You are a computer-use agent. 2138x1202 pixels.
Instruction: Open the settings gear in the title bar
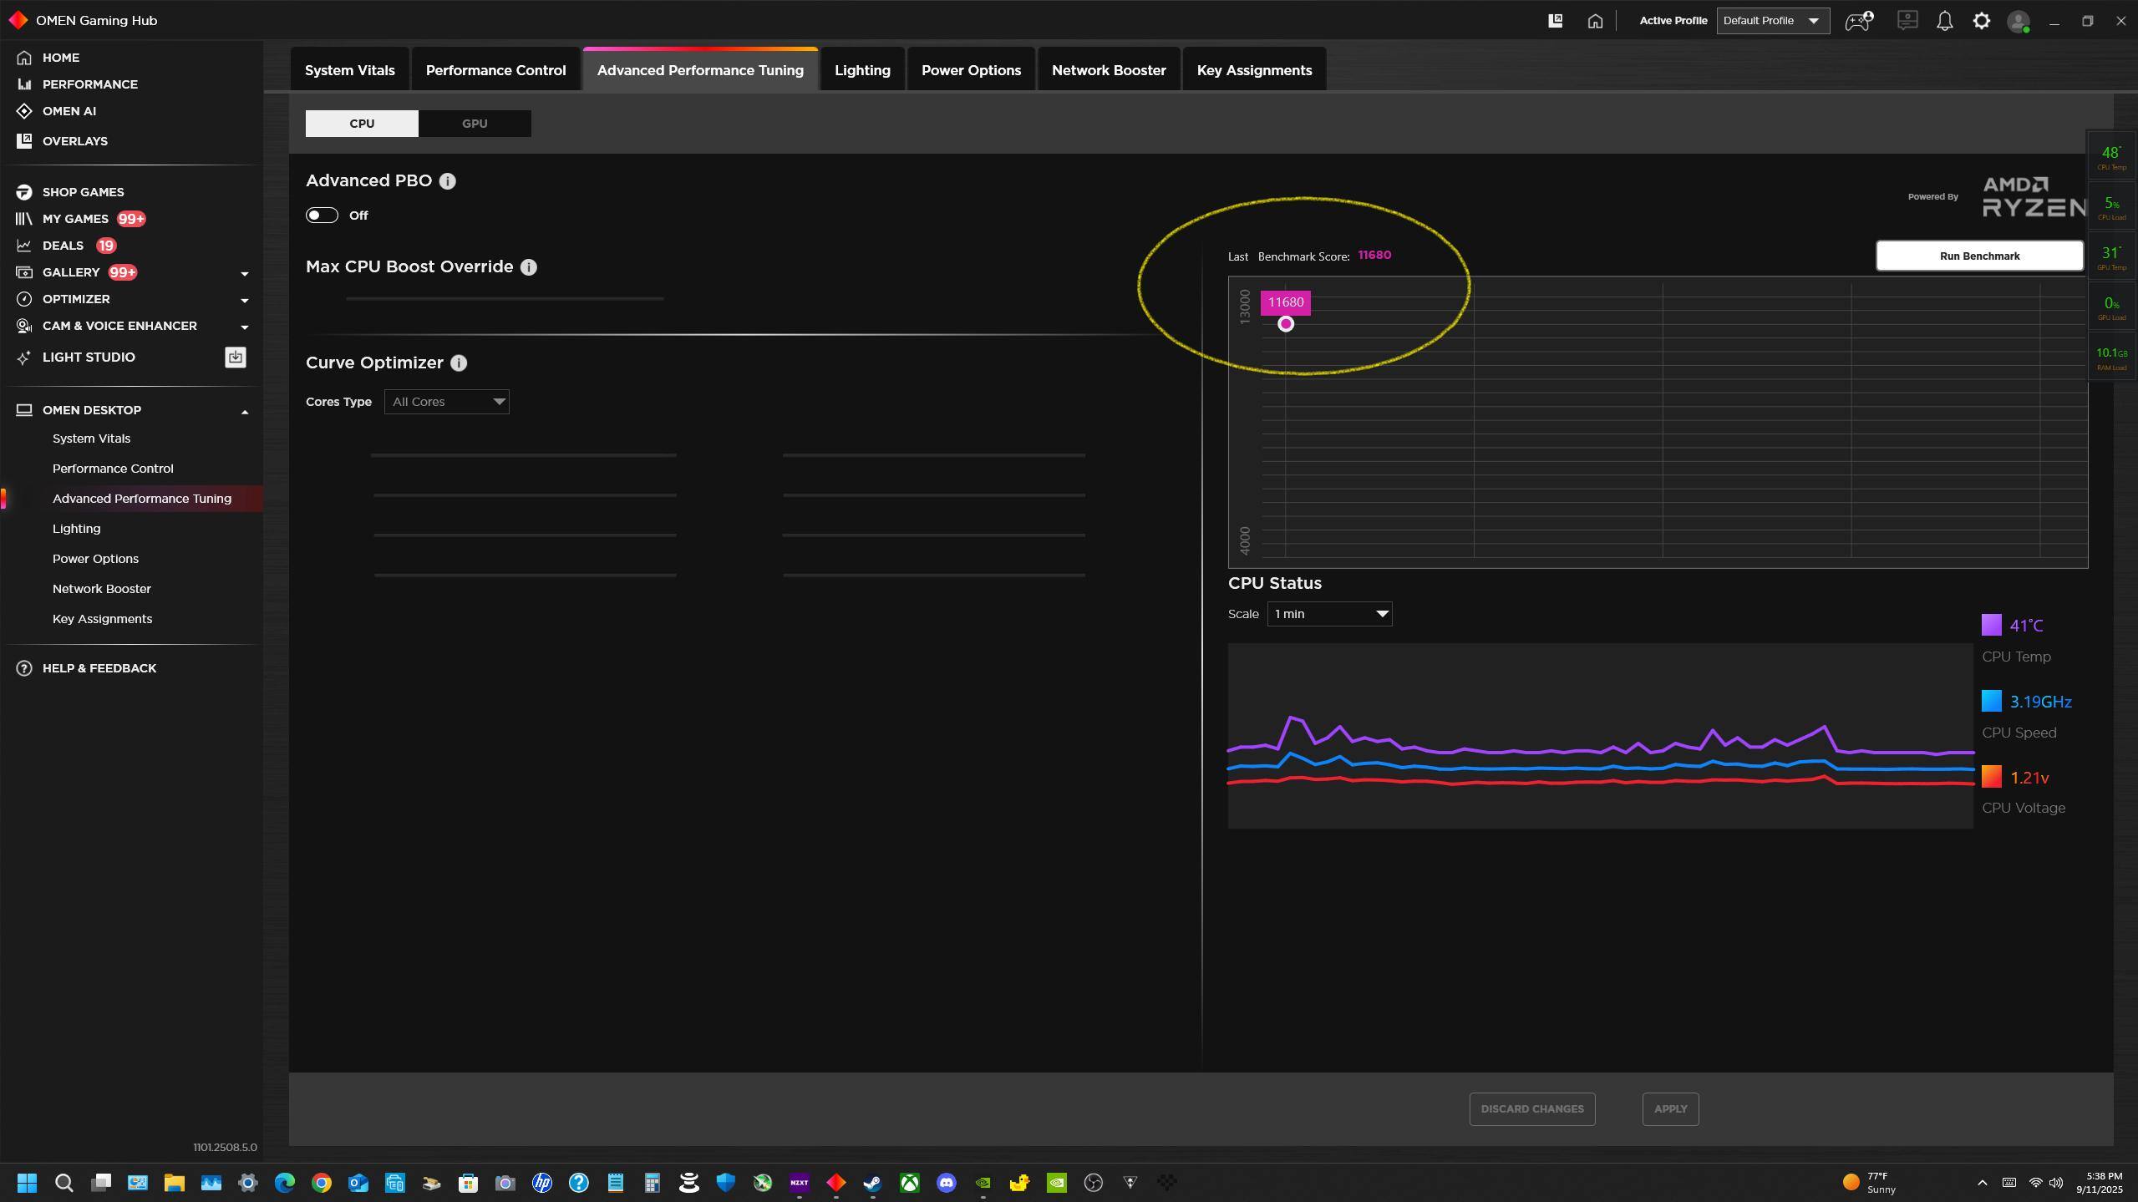coord(1981,21)
